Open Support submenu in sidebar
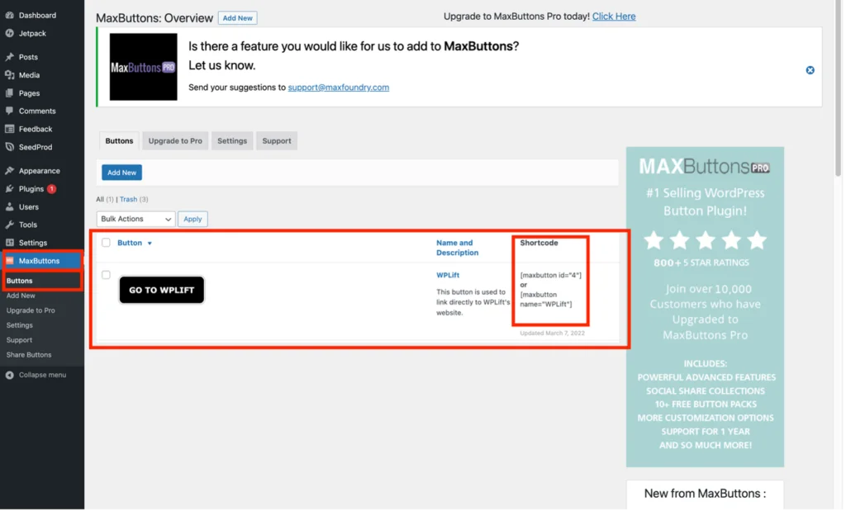This screenshot has height=511, width=846. pos(20,340)
